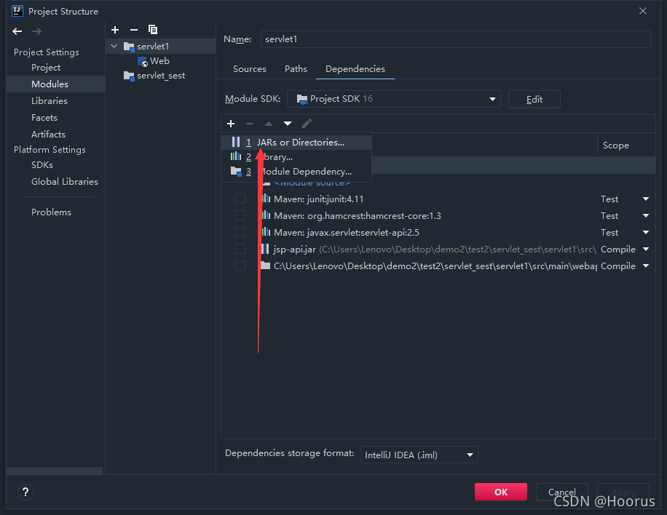Add a new module with plus icon

(x=115, y=30)
